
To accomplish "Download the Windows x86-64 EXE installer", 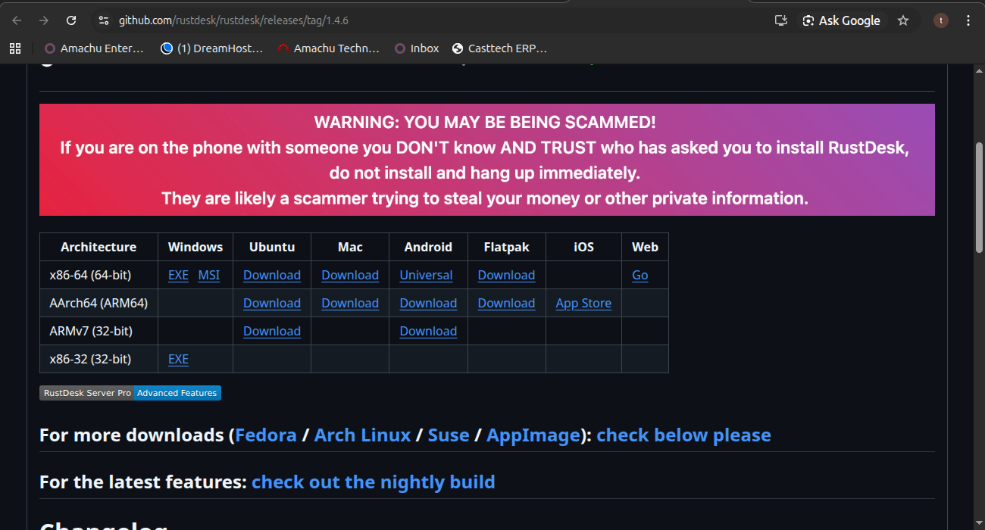I will point(178,276).
